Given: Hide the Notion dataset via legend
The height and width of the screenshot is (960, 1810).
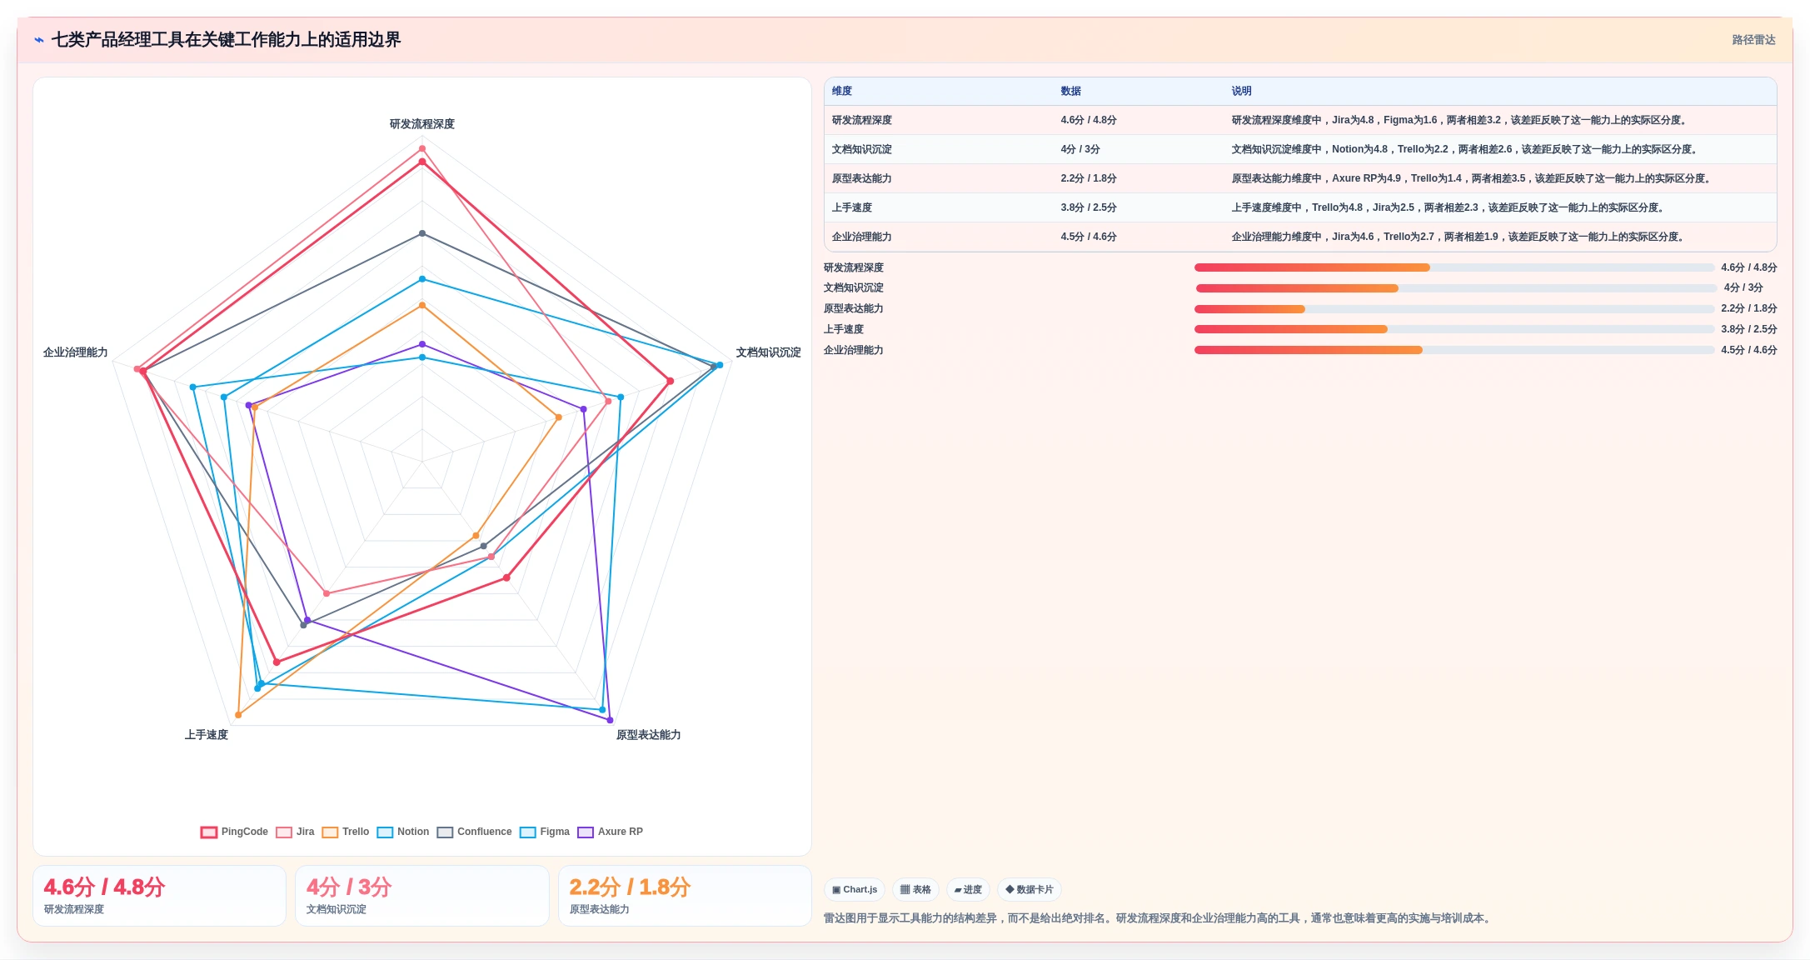Looking at the screenshot, I should click(x=385, y=832).
